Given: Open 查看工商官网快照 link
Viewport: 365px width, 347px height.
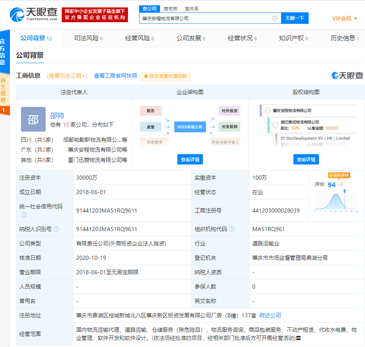Looking at the screenshot, I should click(x=116, y=76).
